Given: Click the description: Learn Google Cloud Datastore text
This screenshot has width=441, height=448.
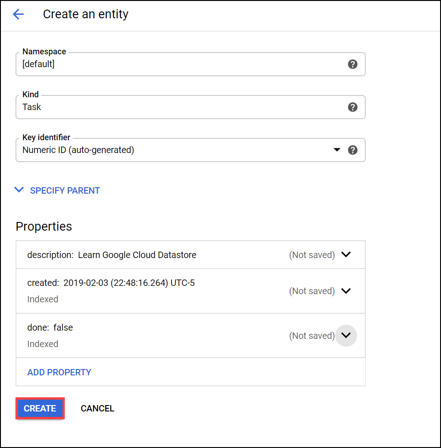Looking at the screenshot, I should coord(112,255).
